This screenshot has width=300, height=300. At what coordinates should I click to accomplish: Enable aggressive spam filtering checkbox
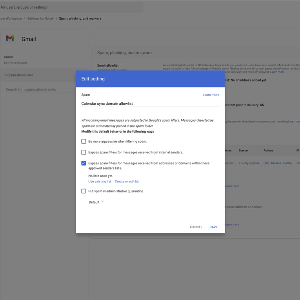pyautogui.click(x=84, y=141)
